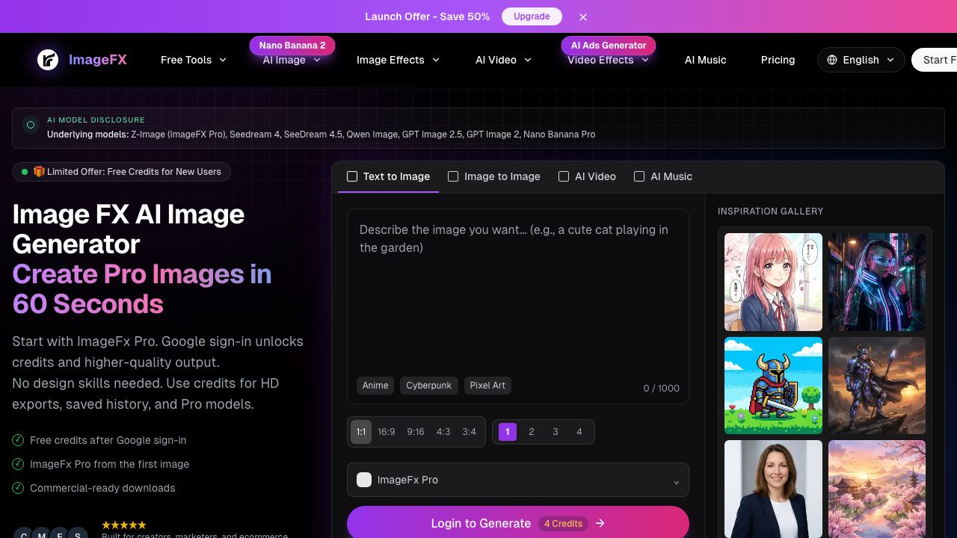957x538 pixels.
Task: Click the ImageFX brand name link
Action: coord(98,60)
